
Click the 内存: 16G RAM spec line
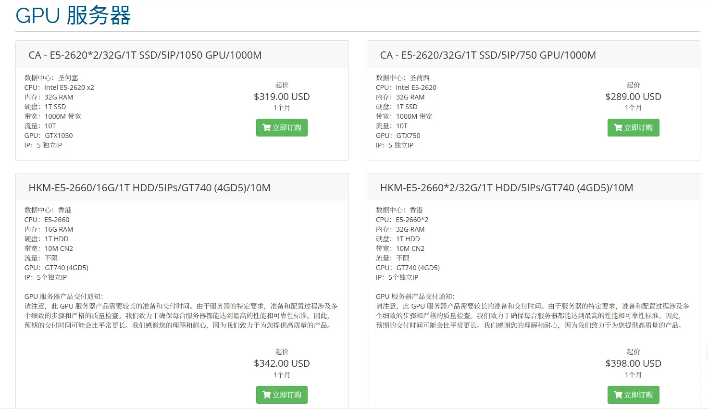coord(49,229)
